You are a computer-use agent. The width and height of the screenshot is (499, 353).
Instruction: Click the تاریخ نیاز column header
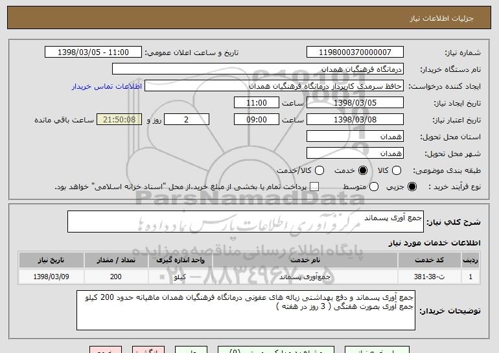(51, 260)
